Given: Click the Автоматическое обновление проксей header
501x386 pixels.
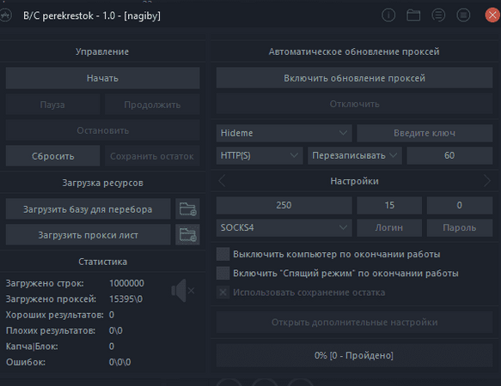Looking at the screenshot, I should point(354,51).
